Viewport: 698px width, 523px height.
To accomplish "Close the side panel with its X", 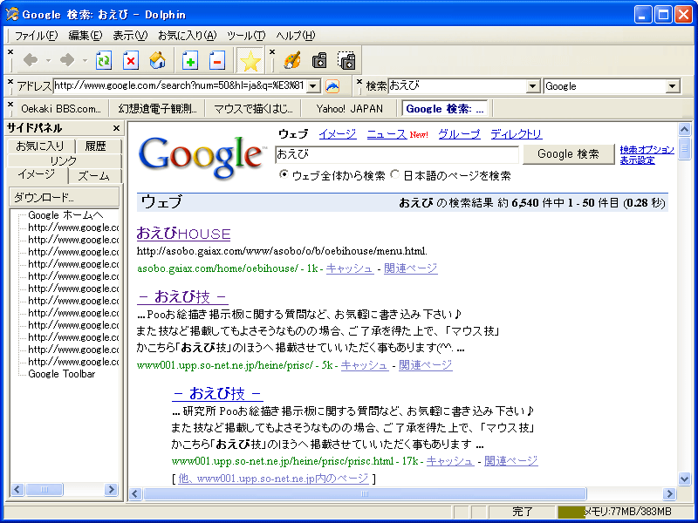I will (x=116, y=128).
